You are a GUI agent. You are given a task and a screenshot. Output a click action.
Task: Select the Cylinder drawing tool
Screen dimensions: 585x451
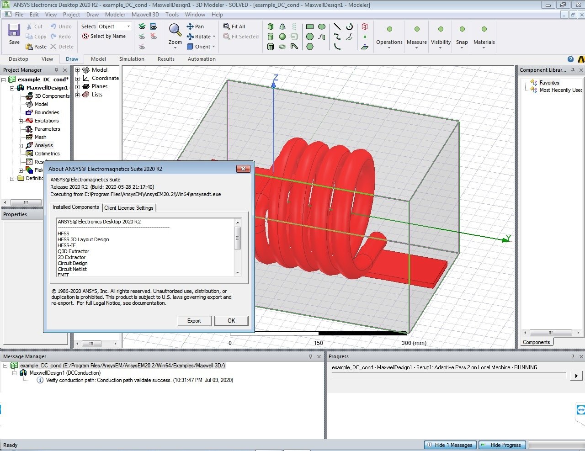click(271, 37)
